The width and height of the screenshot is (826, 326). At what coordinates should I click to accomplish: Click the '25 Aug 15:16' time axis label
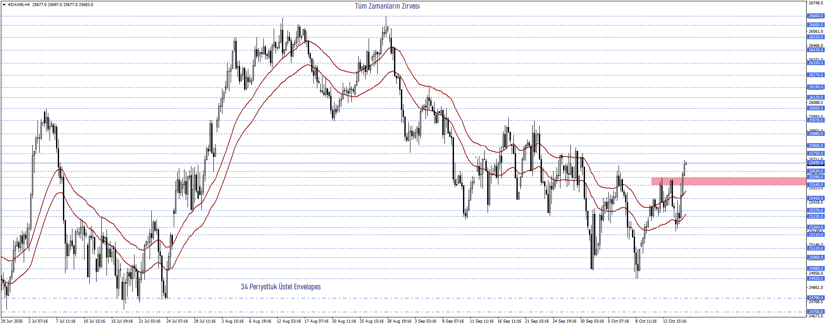point(372,321)
